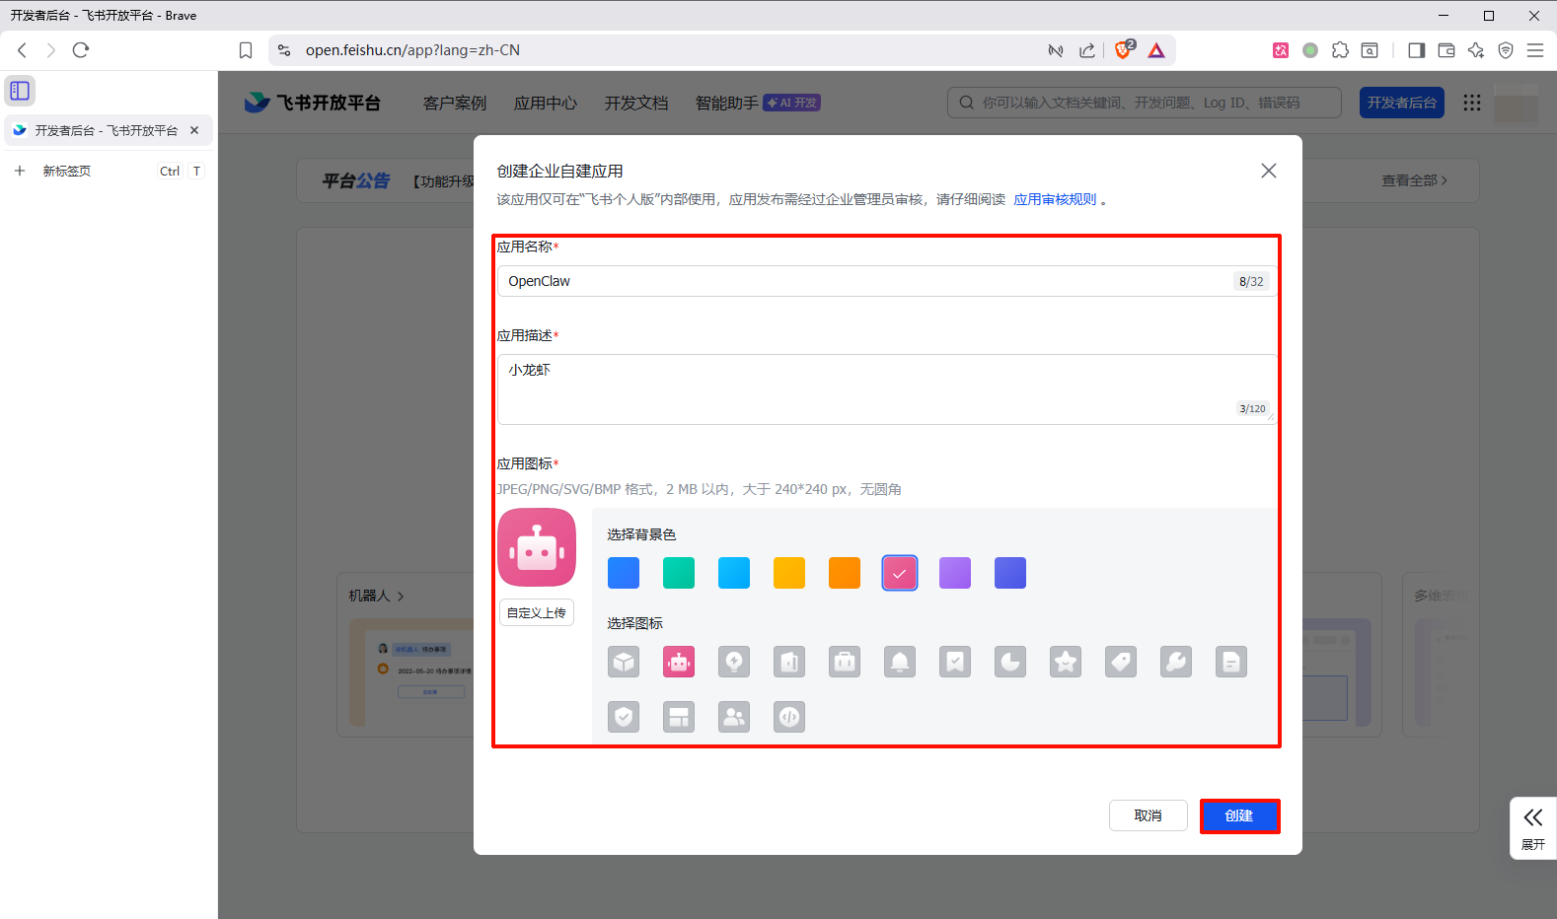Select the star face app icon
The height and width of the screenshot is (919, 1557).
[1065, 662]
